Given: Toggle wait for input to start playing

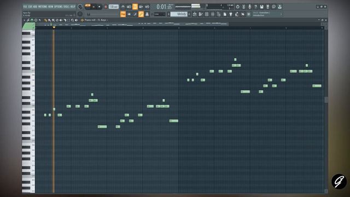Looking at the screenshot, I should (x=129, y=7).
